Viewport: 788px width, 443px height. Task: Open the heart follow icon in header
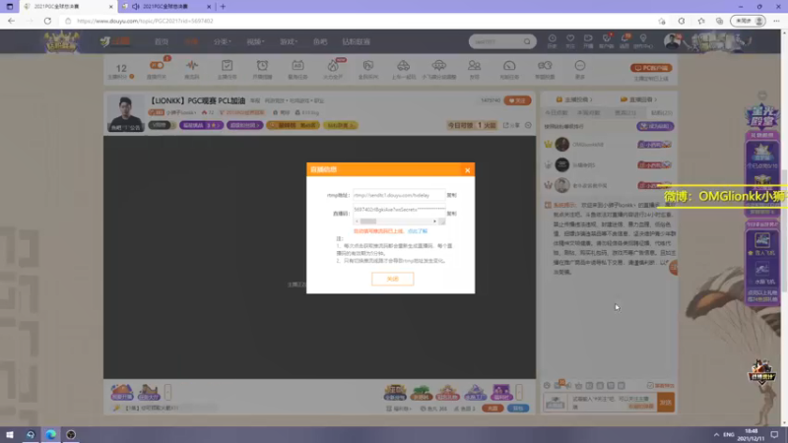570,40
